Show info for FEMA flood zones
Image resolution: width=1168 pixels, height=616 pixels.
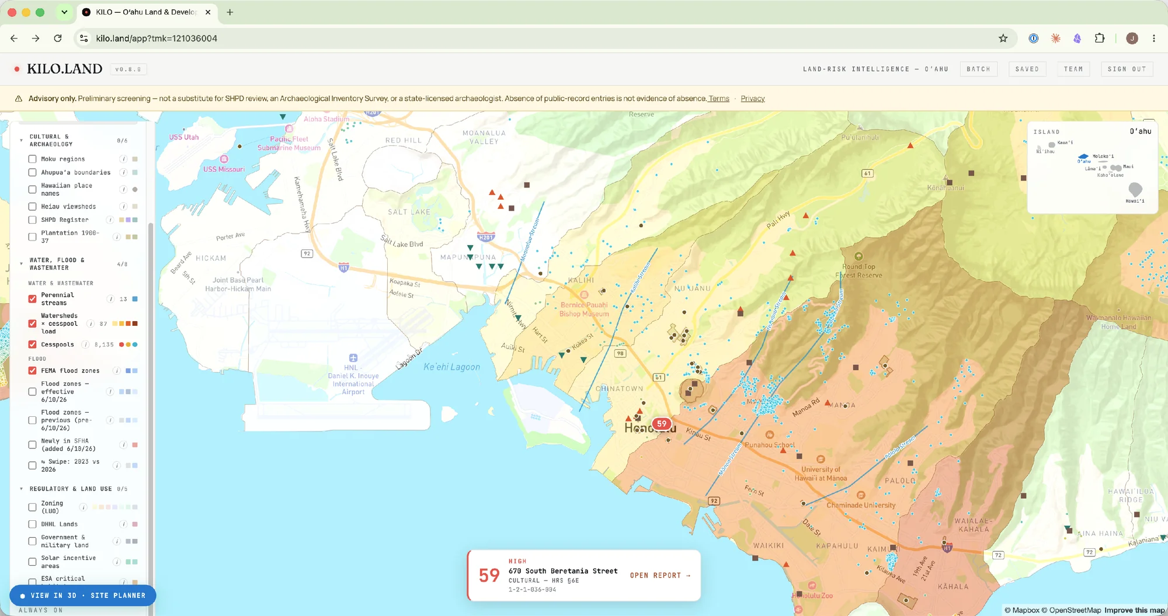116,371
